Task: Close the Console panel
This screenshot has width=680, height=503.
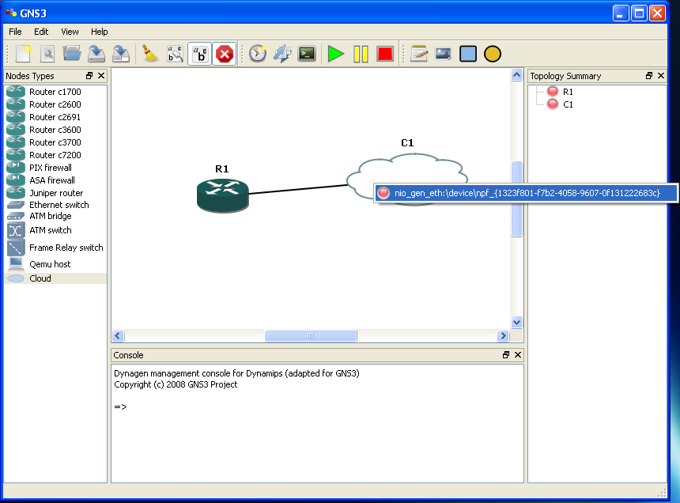Action: tap(518, 354)
